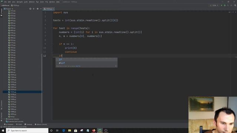Viewport: 237px width, 133px height.
Task: Click the run with coverage icon
Action: pos(228,5)
